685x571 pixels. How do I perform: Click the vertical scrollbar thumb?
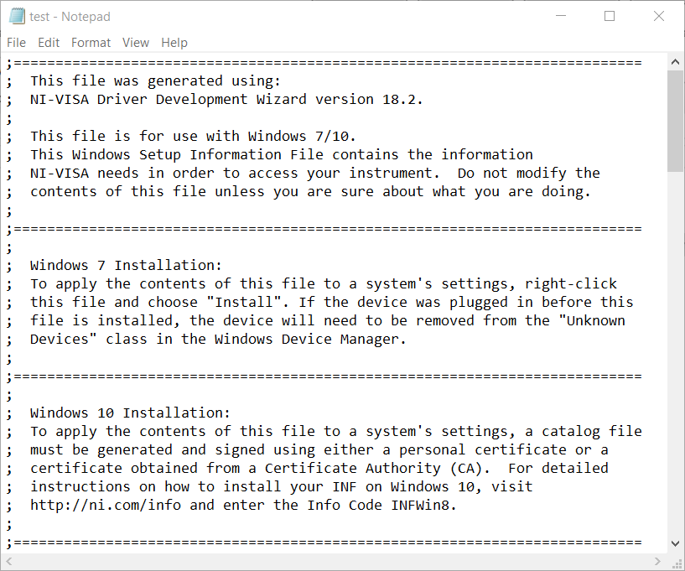(676, 121)
